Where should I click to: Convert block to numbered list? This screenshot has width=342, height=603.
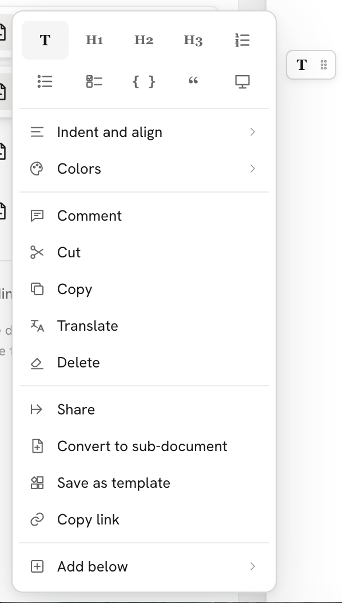point(242,40)
